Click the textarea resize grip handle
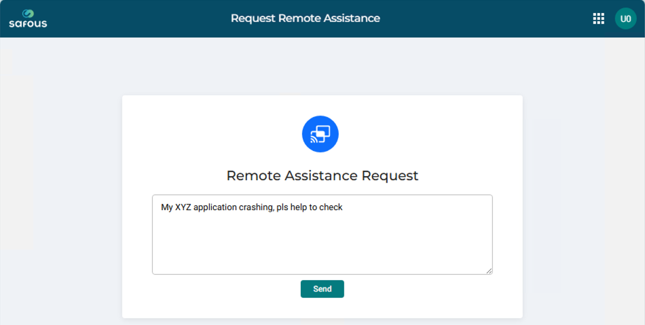The height and width of the screenshot is (325, 645). click(x=489, y=271)
